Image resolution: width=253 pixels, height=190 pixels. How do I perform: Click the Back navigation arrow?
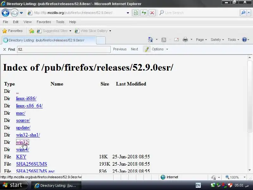(5, 13)
